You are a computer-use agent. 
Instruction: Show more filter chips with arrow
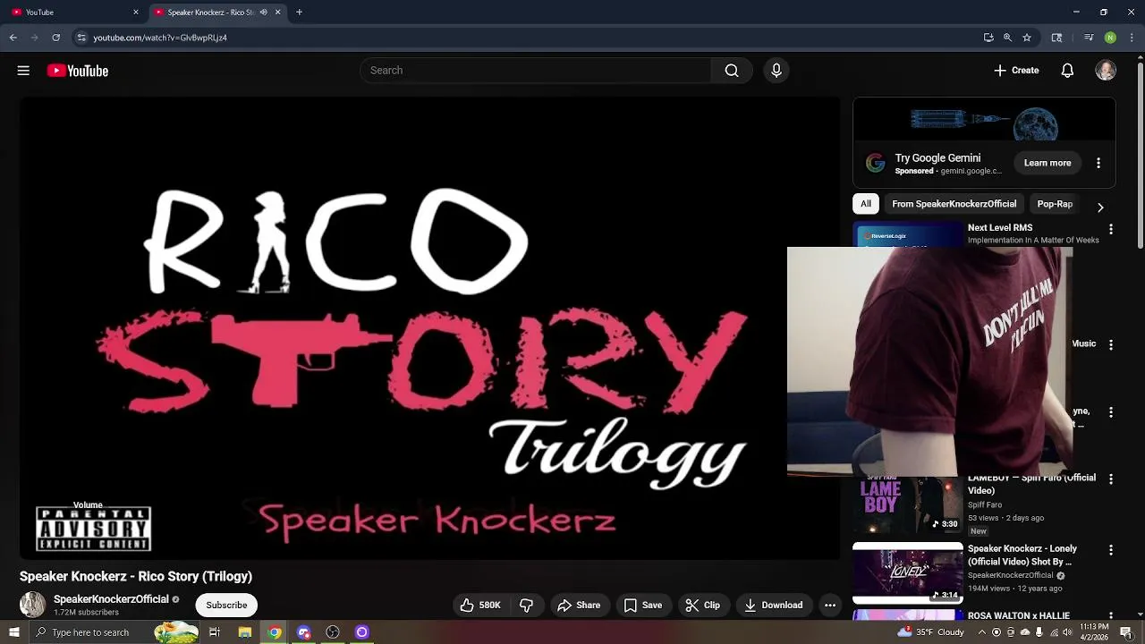click(x=1100, y=208)
